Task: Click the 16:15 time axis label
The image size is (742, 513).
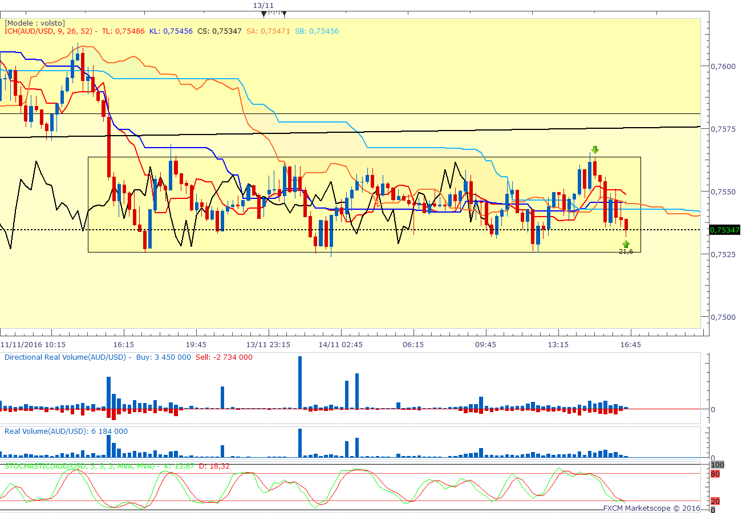Action: (123, 344)
